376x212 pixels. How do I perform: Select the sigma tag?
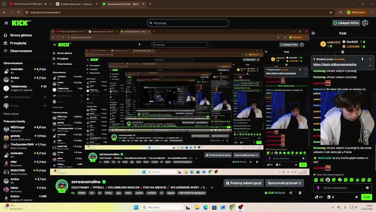pyautogui.click(x=171, y=193)
